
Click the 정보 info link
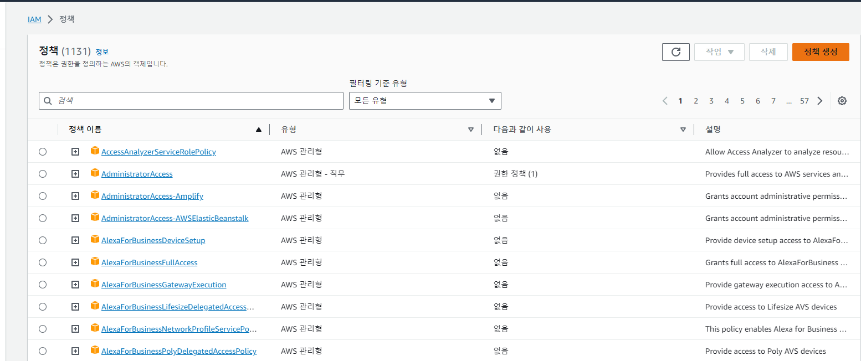[102, 52]
